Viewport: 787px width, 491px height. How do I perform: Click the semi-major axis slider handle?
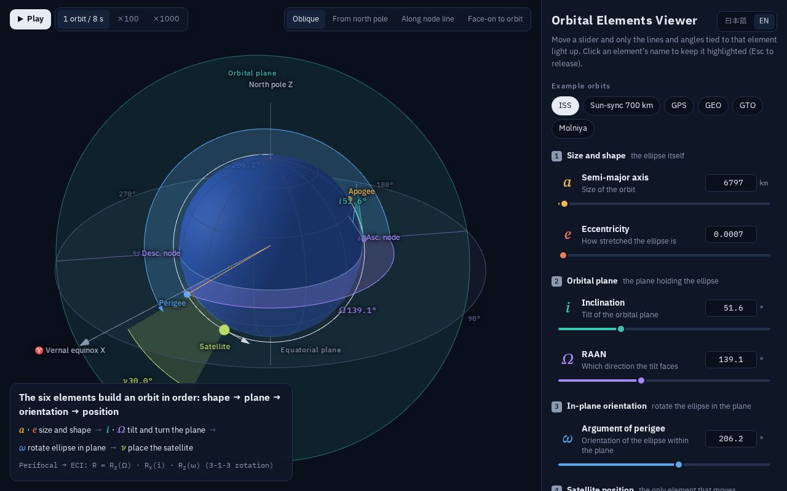[x=564, y=204]
